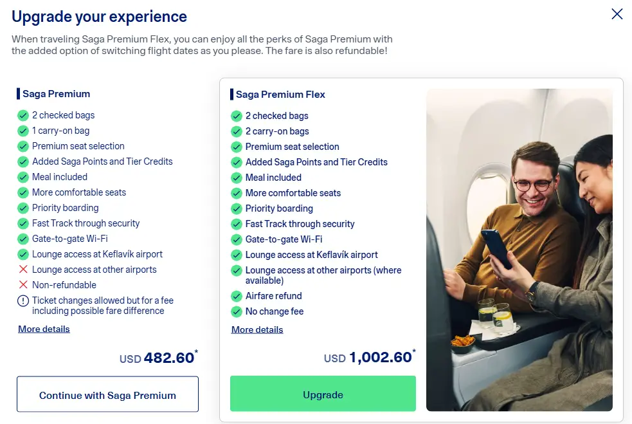The width and height of the screenshot is (632, 424).
Task: Select the Saga Premium Flex heading
Action: coord(280,95)
